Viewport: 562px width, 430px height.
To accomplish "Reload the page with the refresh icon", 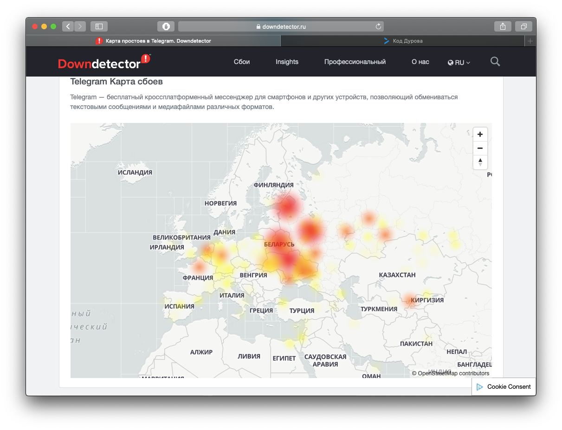I will point(378,26).
